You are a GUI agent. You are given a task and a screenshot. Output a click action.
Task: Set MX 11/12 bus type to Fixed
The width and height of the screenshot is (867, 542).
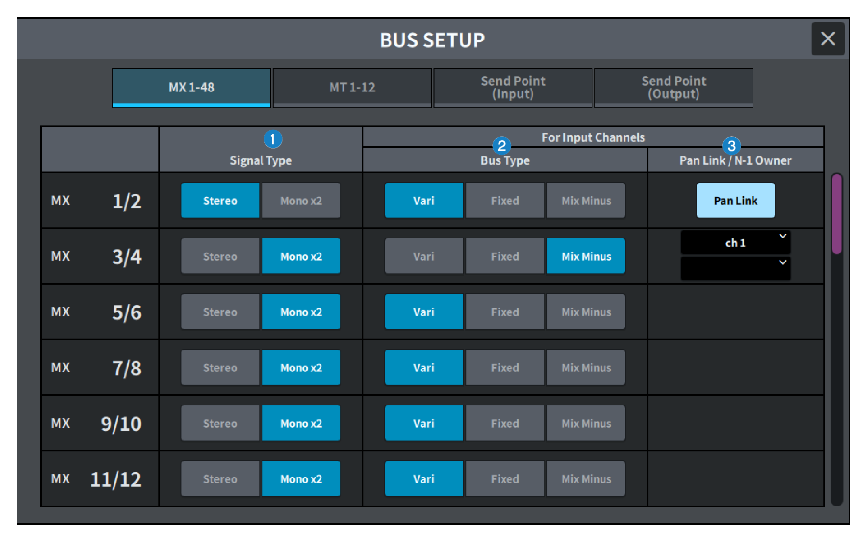505,479
